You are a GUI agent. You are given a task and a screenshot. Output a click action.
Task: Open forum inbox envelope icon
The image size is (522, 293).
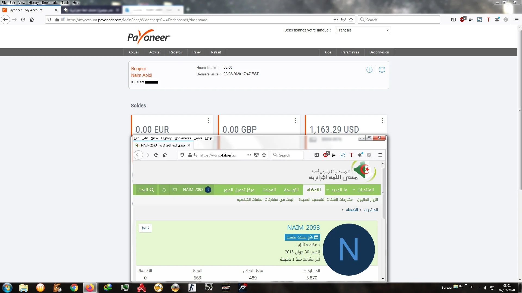(x=175, y=190)
